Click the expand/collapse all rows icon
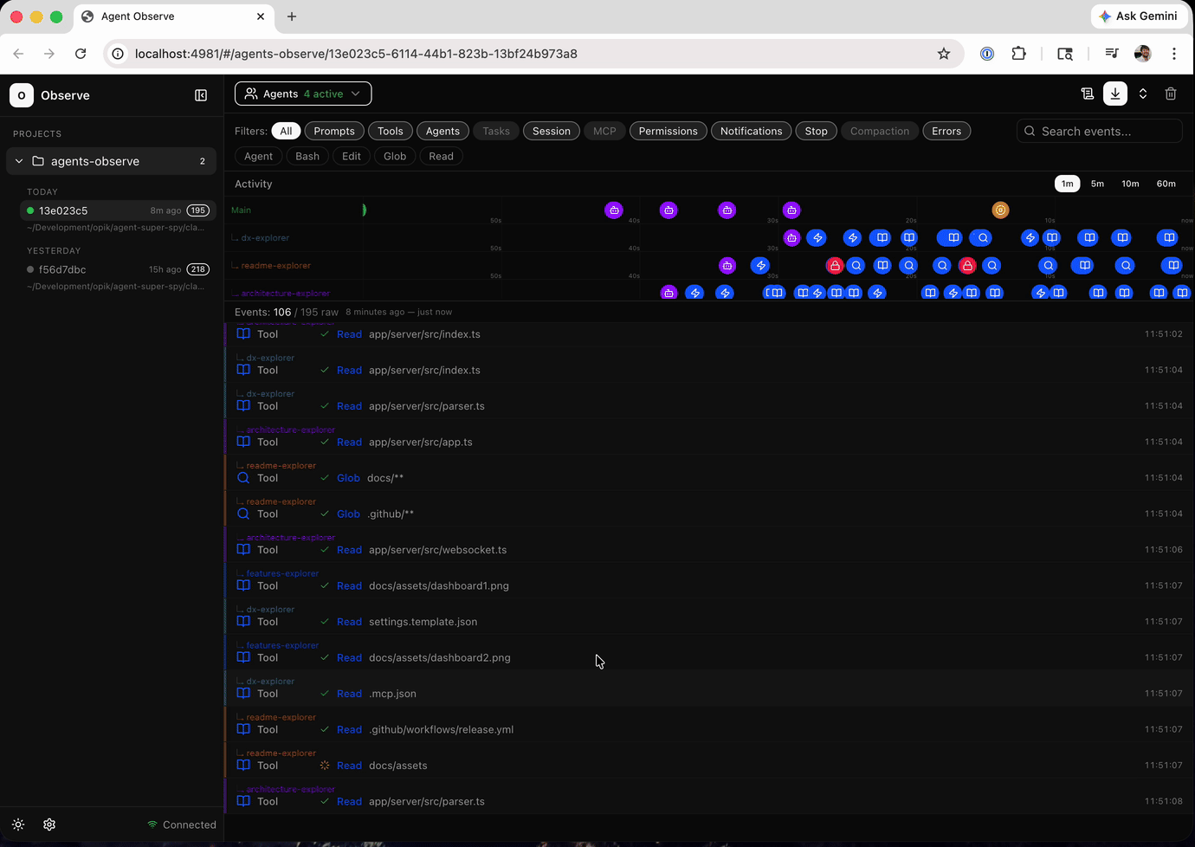The width and height of the screenshot is (1195, 847). [x=1143, y=94]
